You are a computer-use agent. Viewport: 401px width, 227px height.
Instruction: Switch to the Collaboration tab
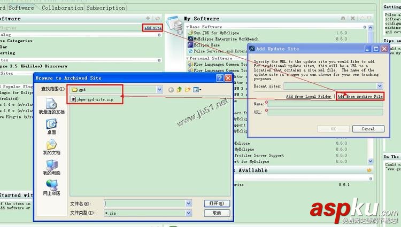pyautogui.click(x=63, y=7)
